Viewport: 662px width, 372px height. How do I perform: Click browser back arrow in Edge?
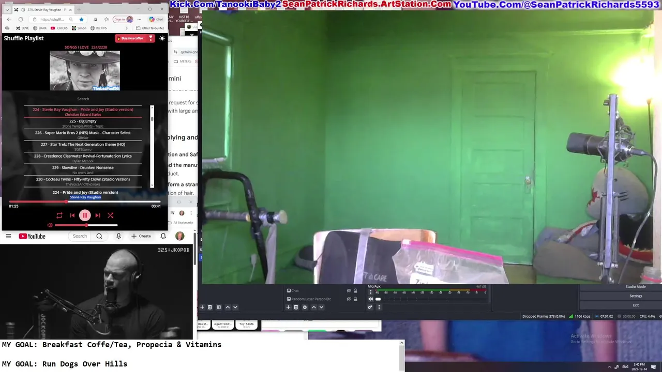coord(9,20)
